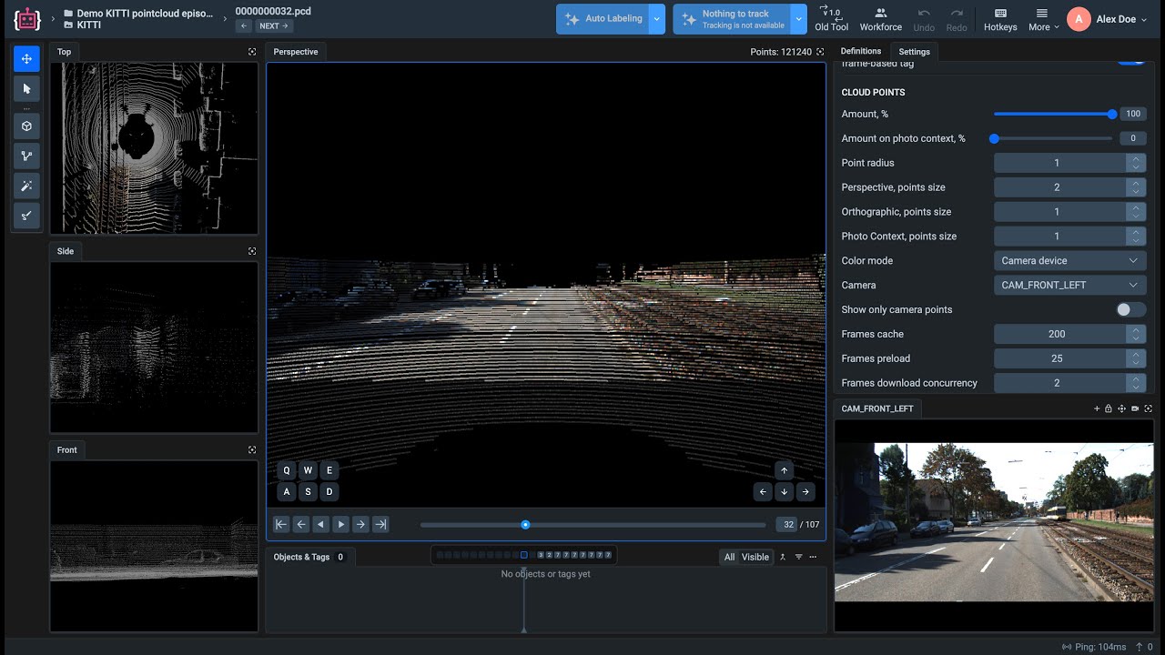Screen dimensions: 1165x655
Task: Select the Cuboid drawing tool
Action: tap(26, 126)
